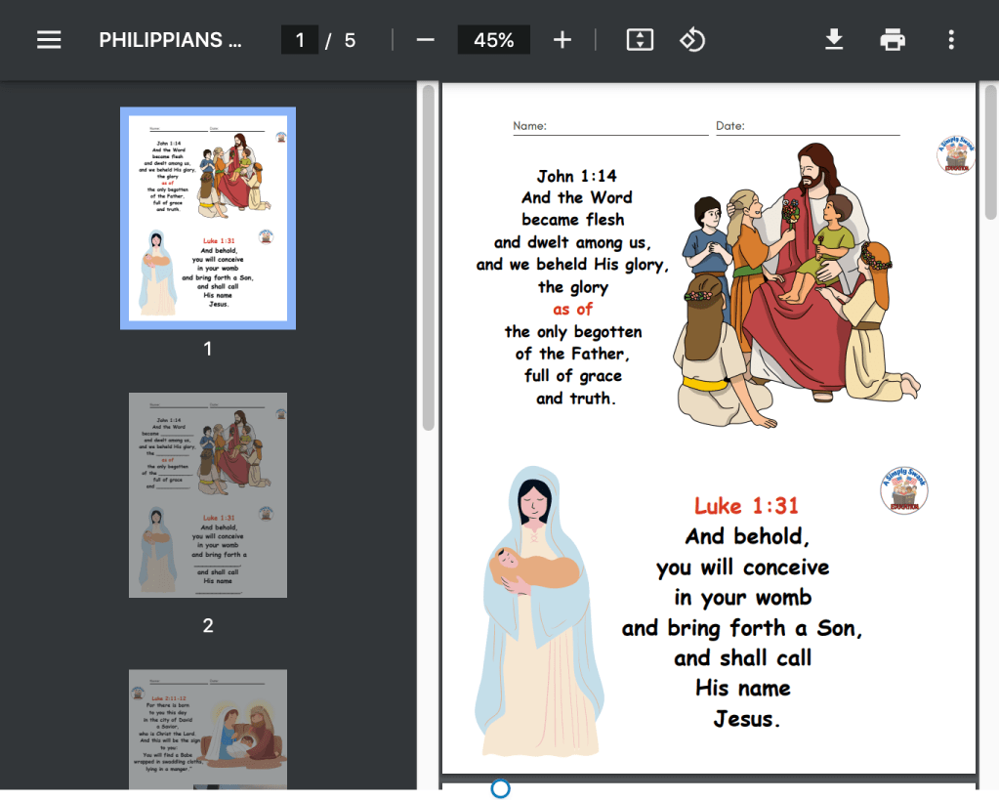Viewport: 999px width, 800px height.
Task: Click the zoom in plus button
Action: (562, 40)
